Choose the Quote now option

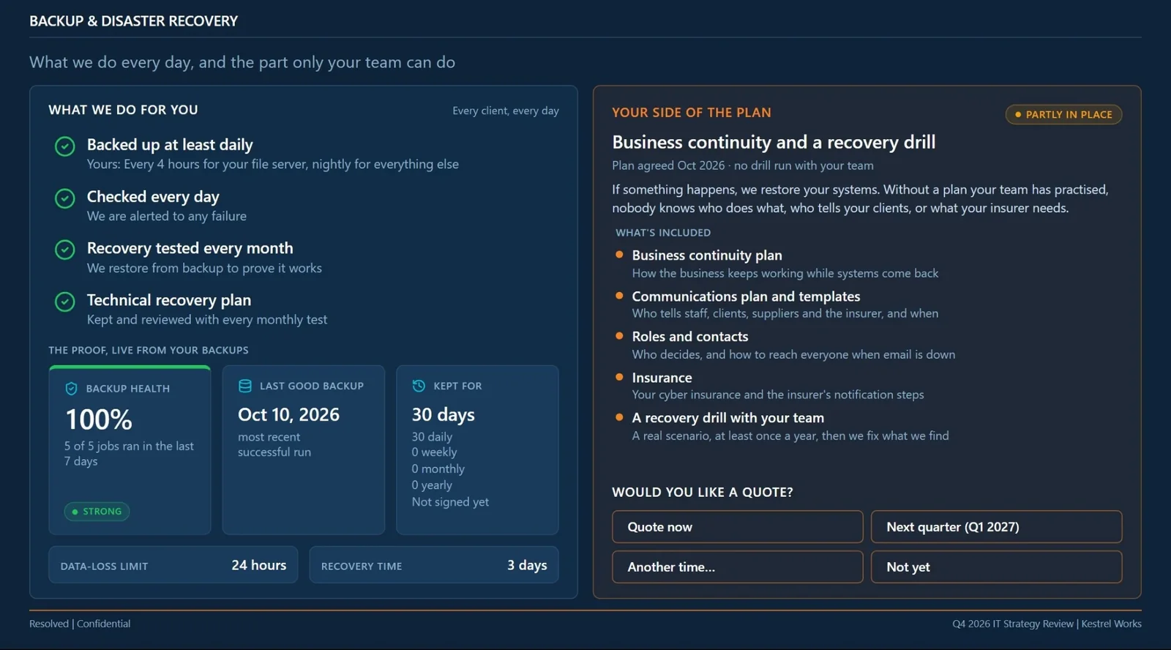[x=738, y=527]
